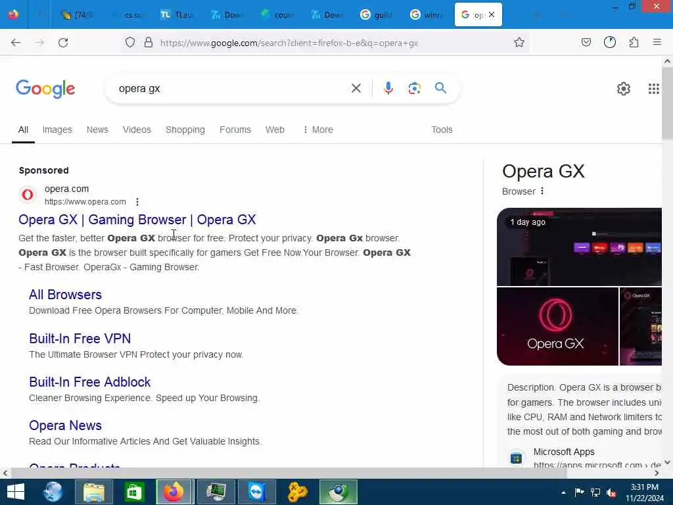Screen dimensions: 673x505
Task: Close the active opera gx tab
Action: (492, 14)
